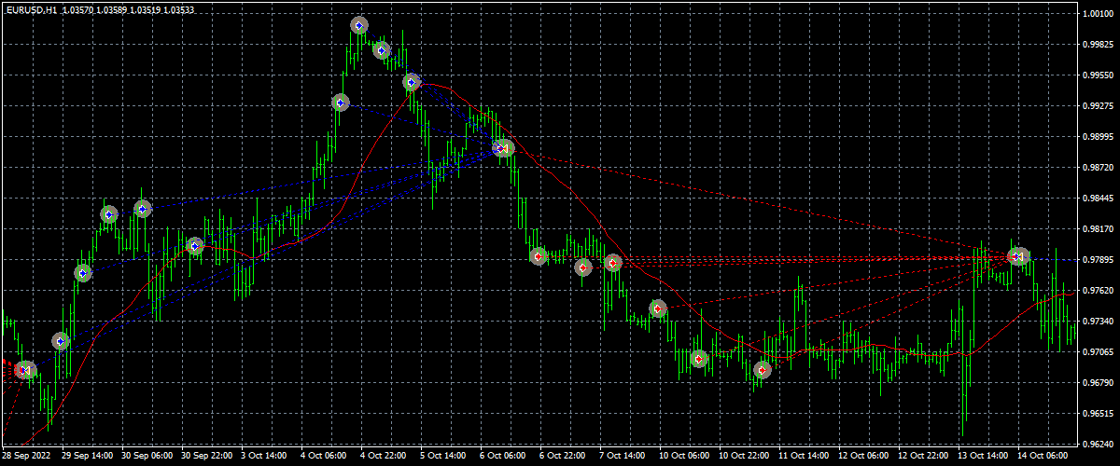Image resolution: width=1120 pixels, height=466 pixels.
Task: Click the 0.99275 price label
Action: (1097, 106)
